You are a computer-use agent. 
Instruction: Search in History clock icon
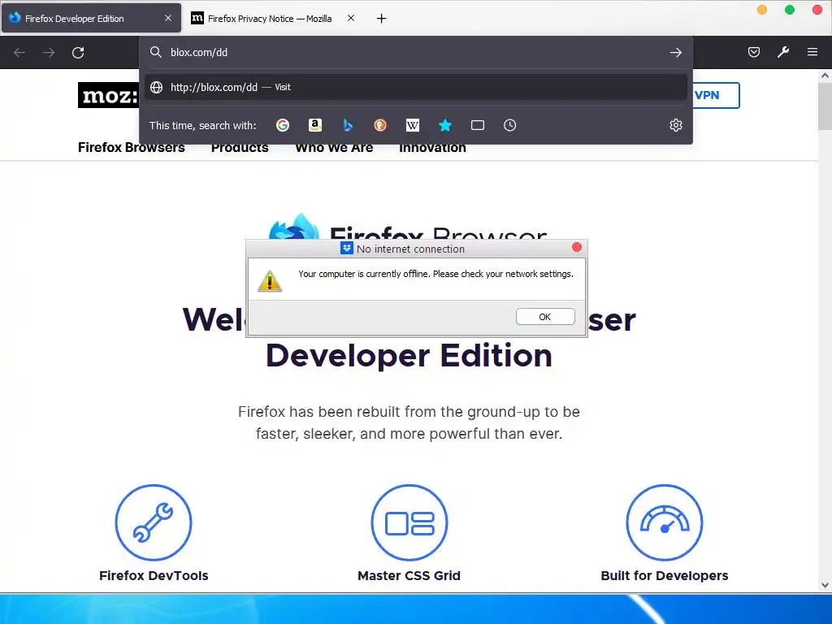point(510,125)
